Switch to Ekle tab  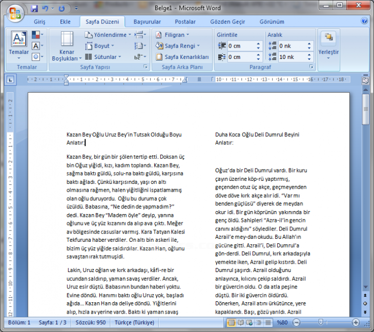click(65, 22)
